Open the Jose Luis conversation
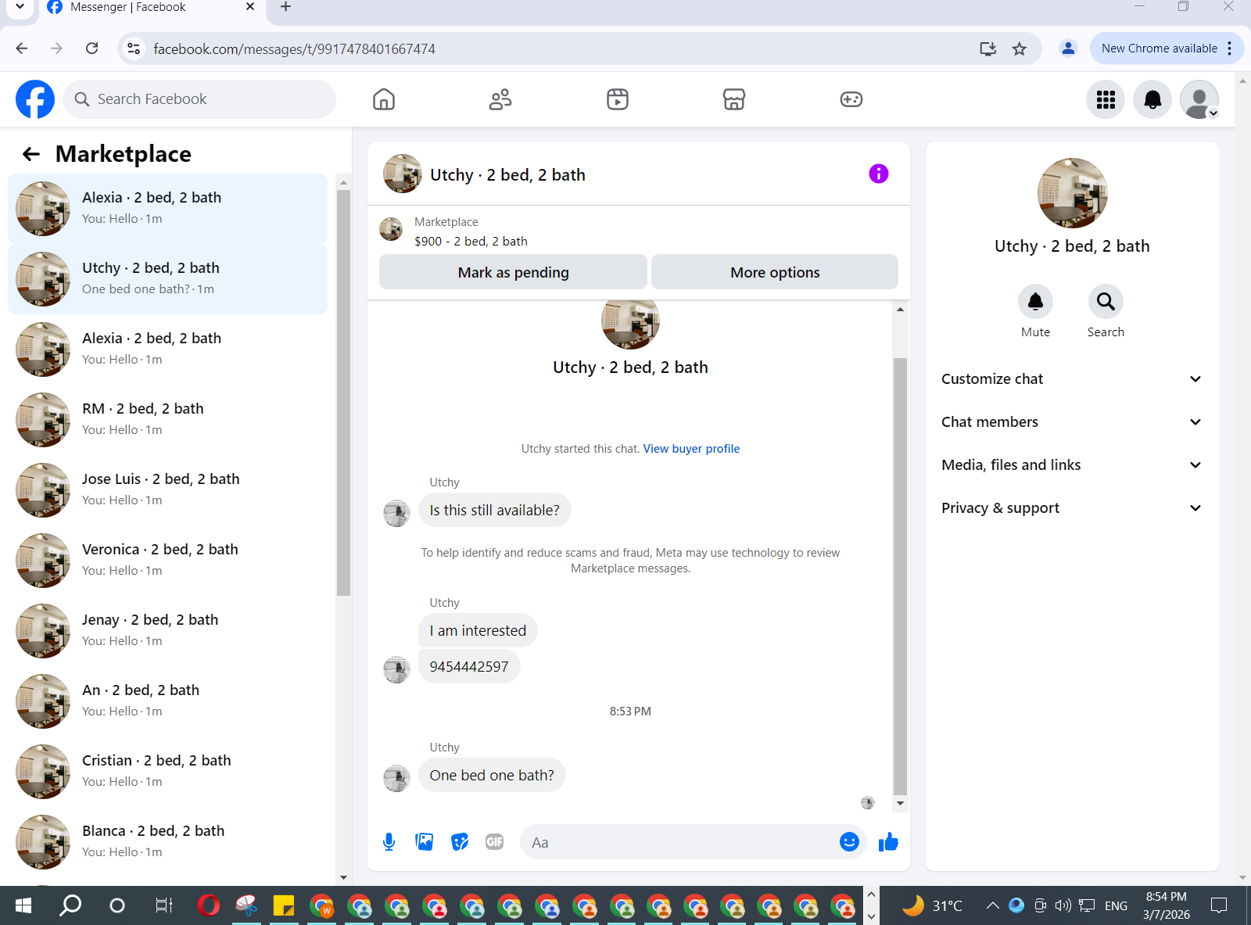The image size is (1251, 925). [167, 490]
